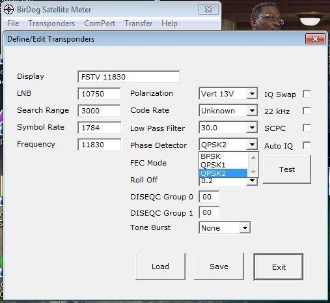
Task: Click the BirDog crosshair app icon
Action: click(x=9, y=10)
